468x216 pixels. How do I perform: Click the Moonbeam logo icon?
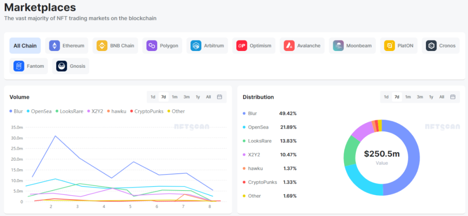point(338,45)
